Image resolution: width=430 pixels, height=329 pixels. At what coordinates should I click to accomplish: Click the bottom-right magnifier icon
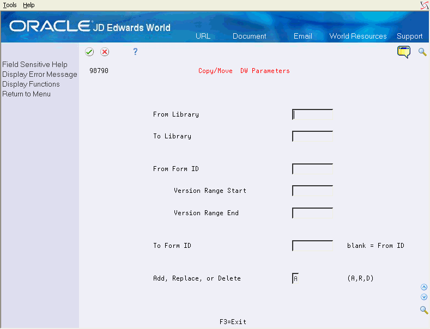[424, 310]
